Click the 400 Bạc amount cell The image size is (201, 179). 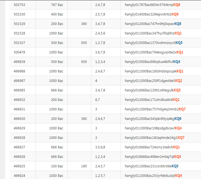click(x=57, y=14)
